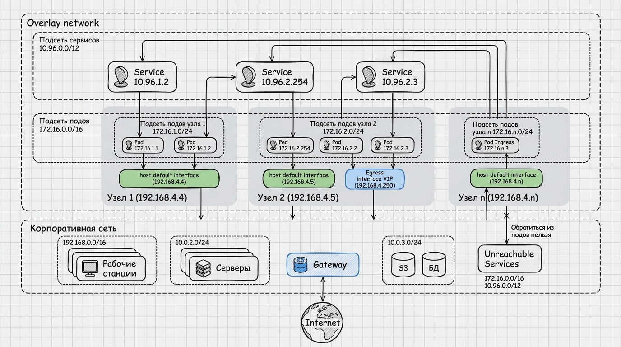
Task: Select the Pod Ingress 172.16.n.3 icon
Action: 478,145
